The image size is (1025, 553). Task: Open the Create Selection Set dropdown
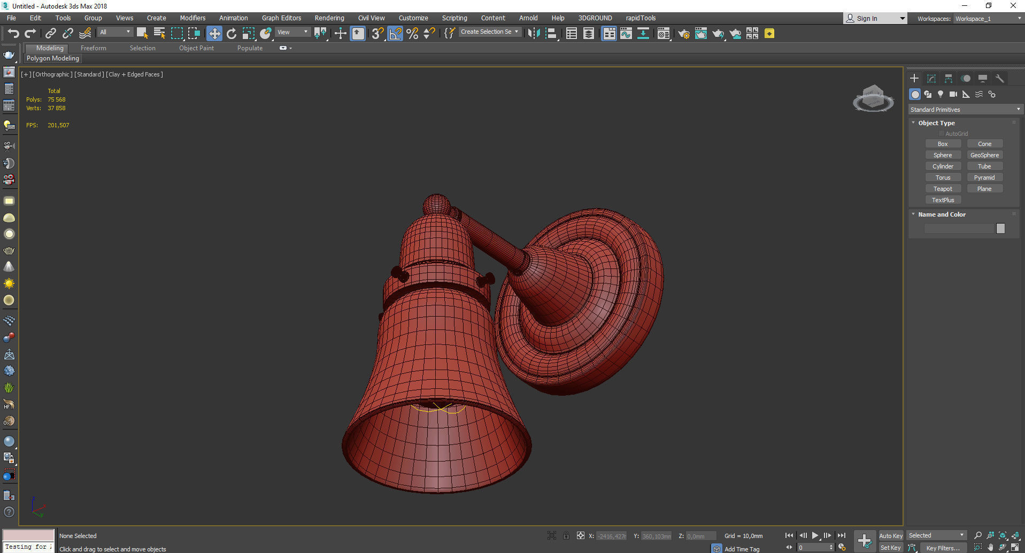pyautogui.click(x=490, y=32)
